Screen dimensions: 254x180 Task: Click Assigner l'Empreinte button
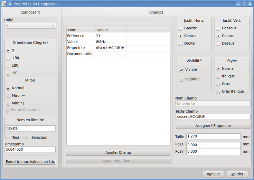coord(213,126)
